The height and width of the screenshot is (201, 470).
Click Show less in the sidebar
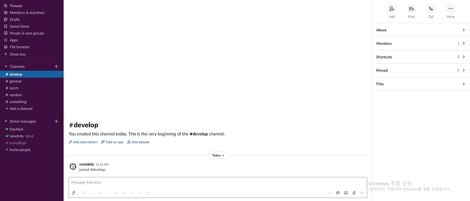(17, 54)
